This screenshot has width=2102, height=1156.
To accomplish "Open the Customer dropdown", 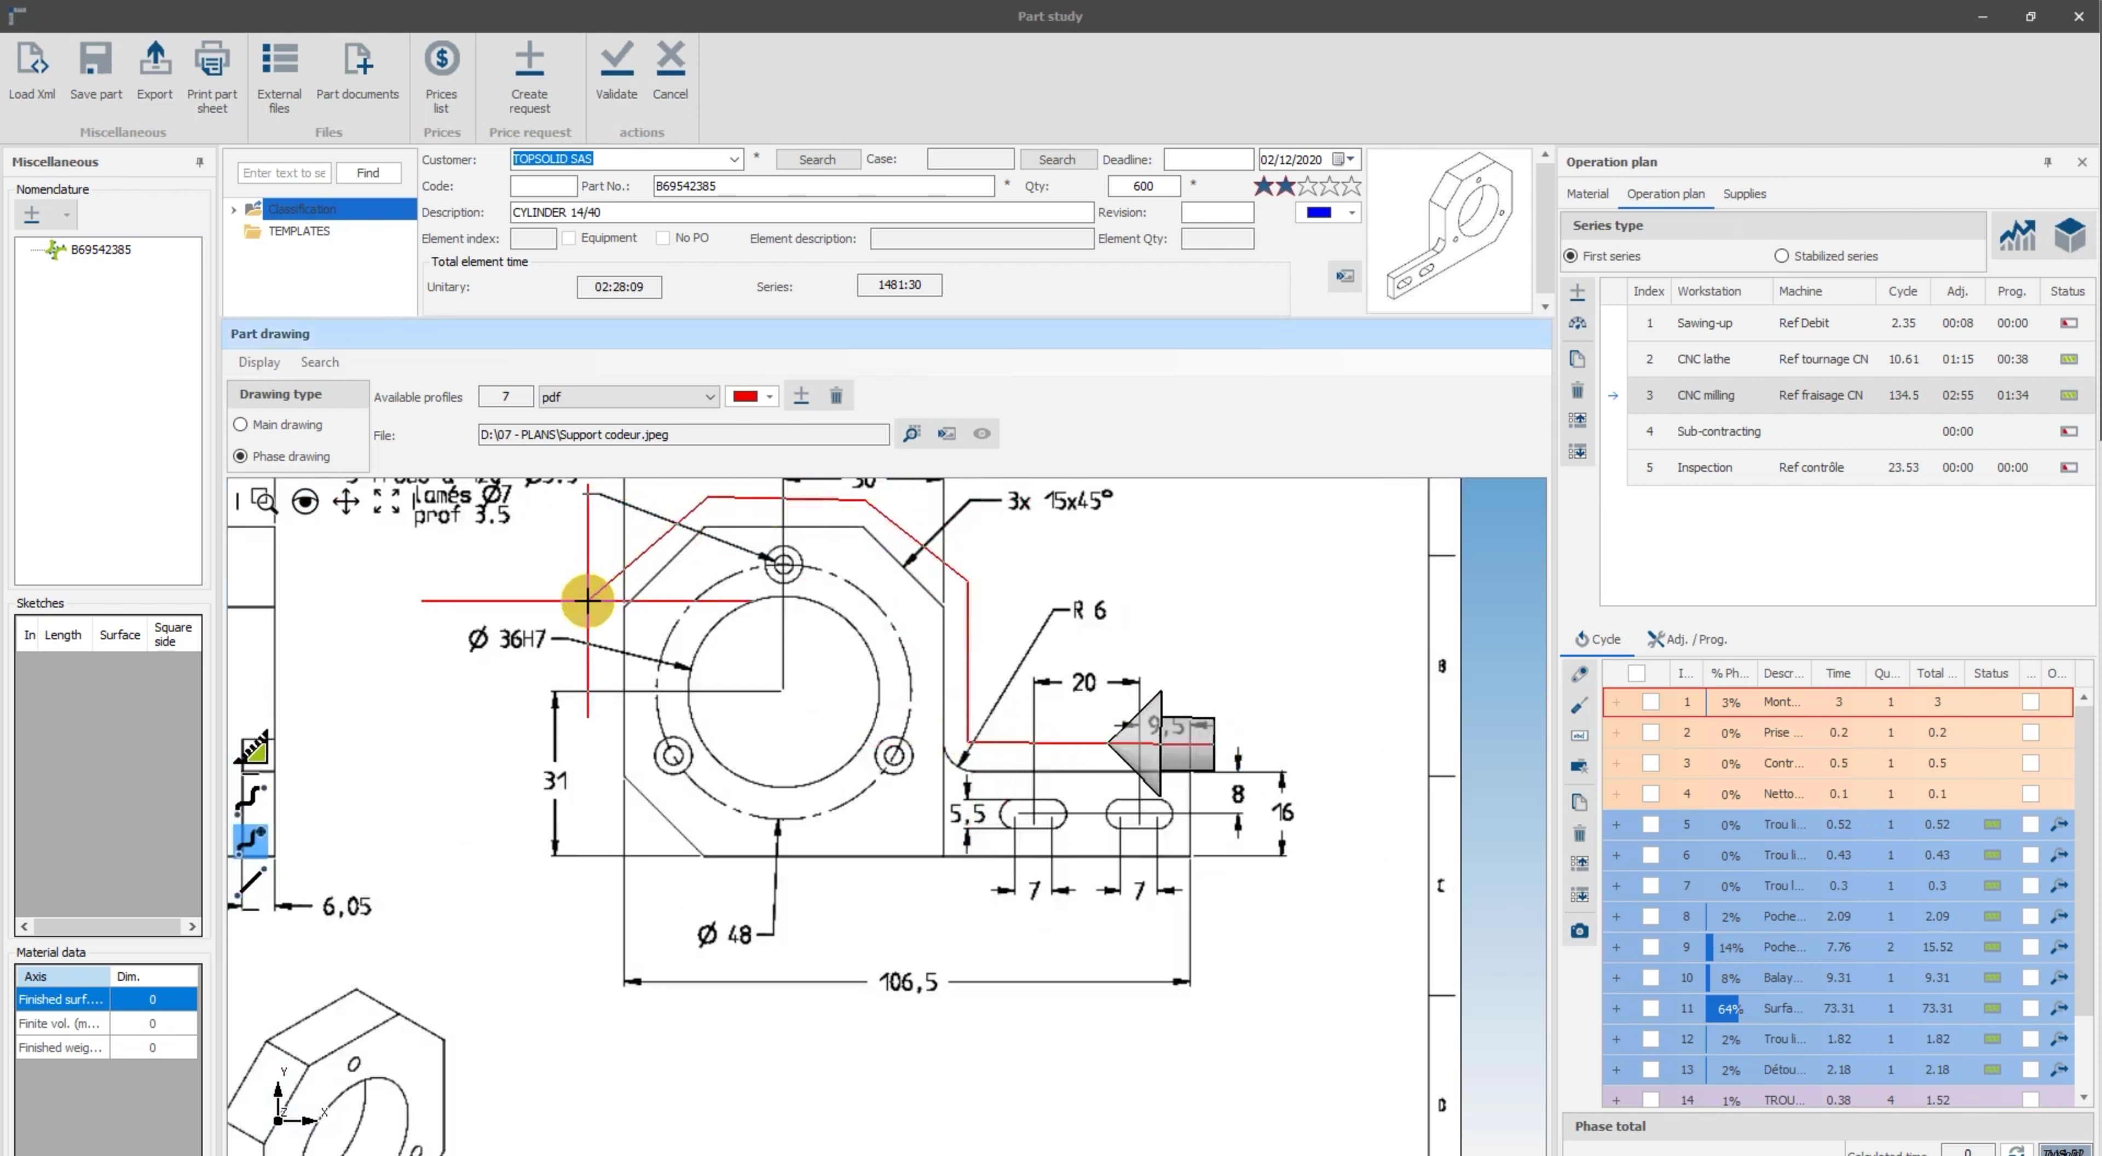I will [x=735, y=160].
